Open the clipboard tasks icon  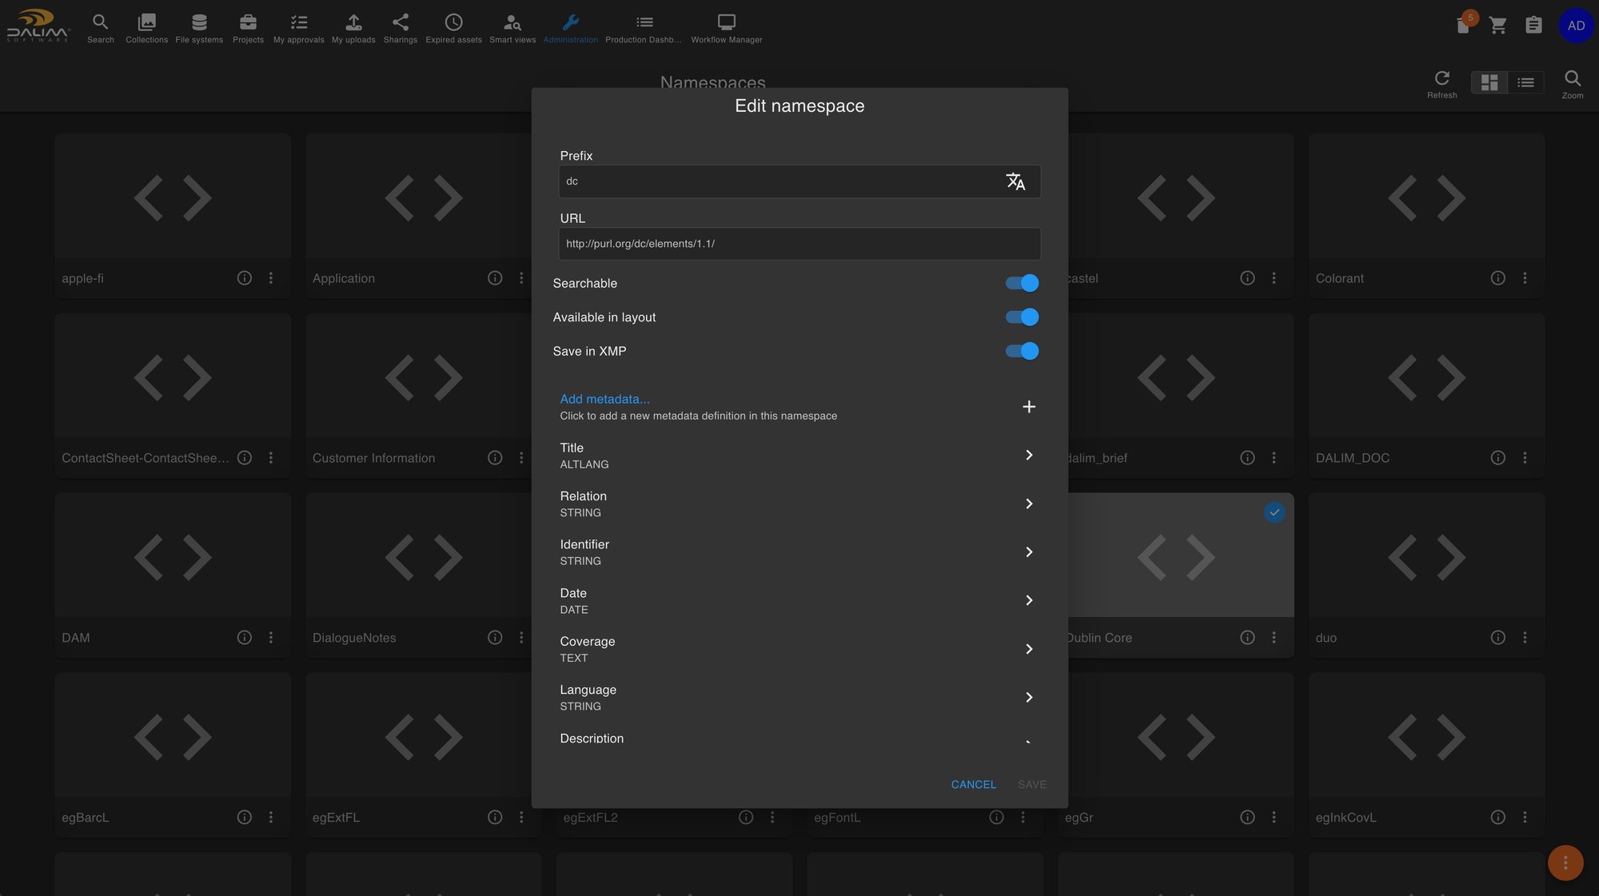1533,26
